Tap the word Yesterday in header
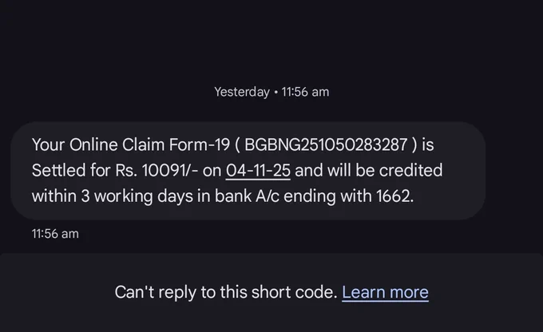543x332 pixels. 242,92
